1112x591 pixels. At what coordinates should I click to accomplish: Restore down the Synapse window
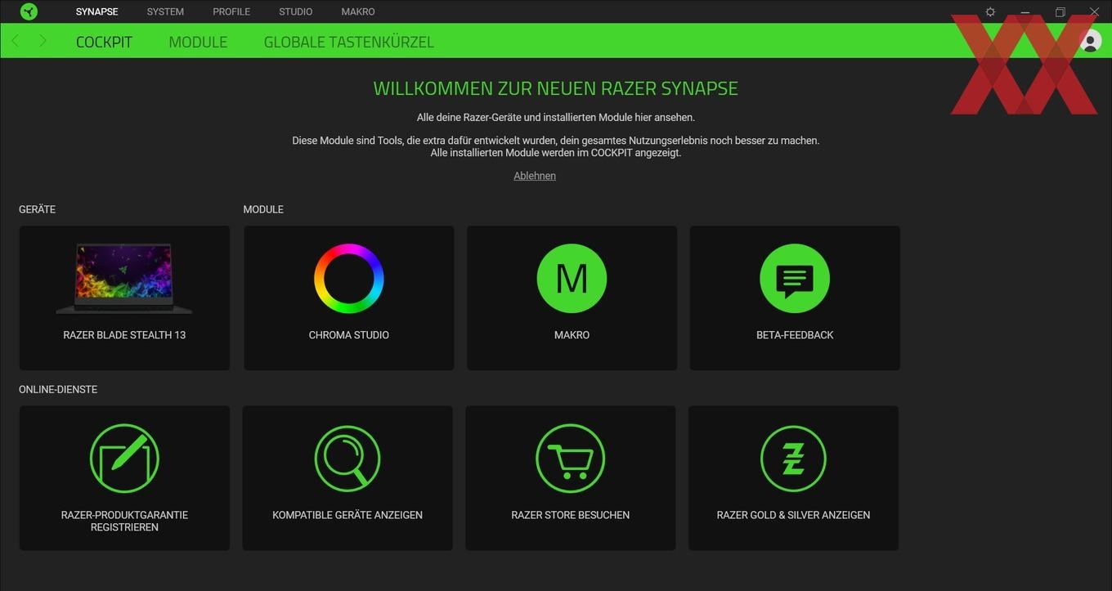(1060, 12)
